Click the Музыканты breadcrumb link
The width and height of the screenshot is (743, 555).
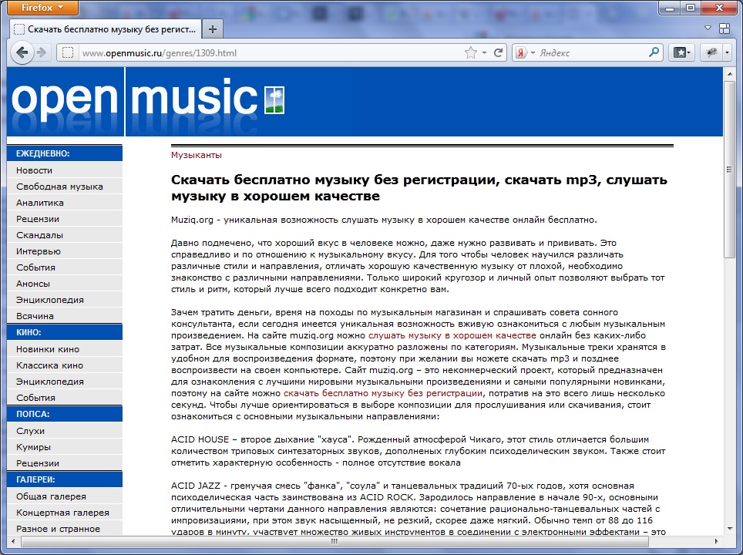tap(197, 155)
